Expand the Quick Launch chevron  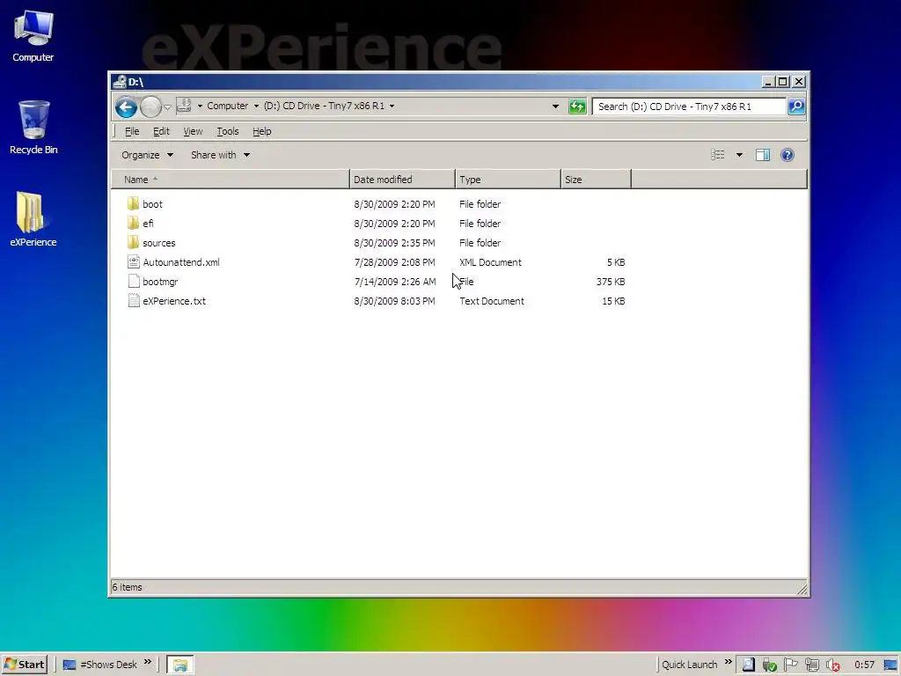(x=728, y=662)
